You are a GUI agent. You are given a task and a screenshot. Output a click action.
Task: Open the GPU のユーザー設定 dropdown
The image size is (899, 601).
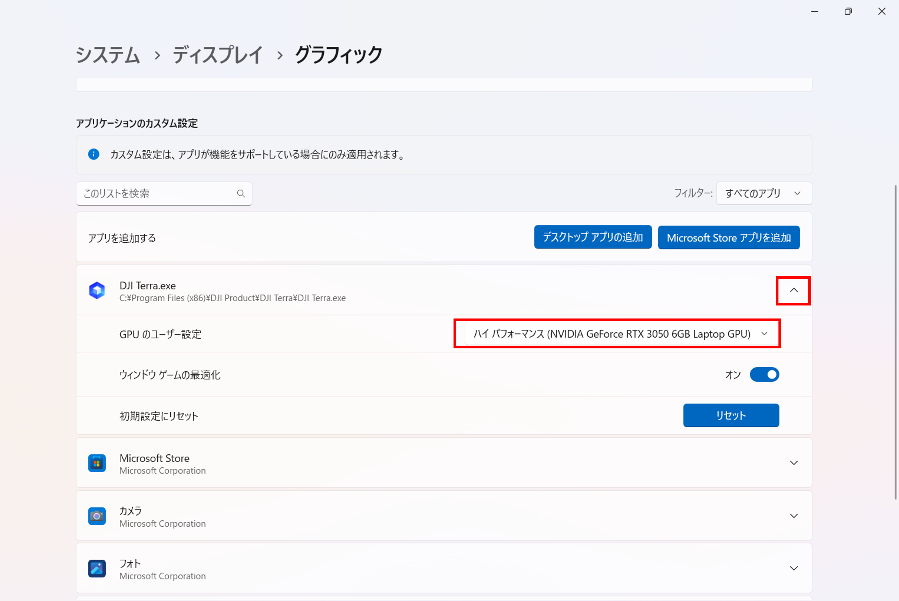coord(622,334)
